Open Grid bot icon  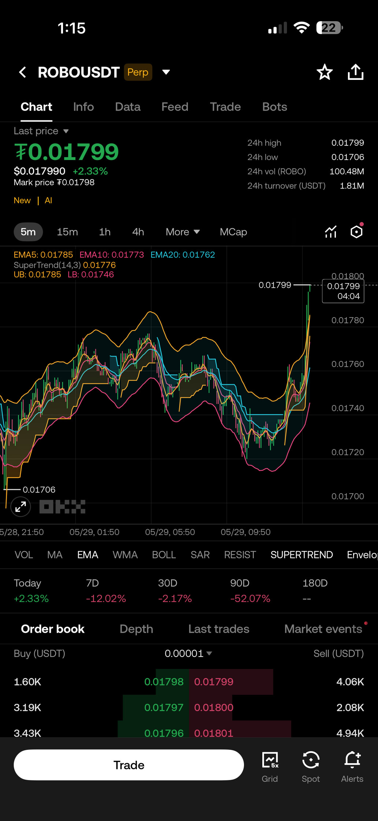pyautogui.click(x=270, y=766)
